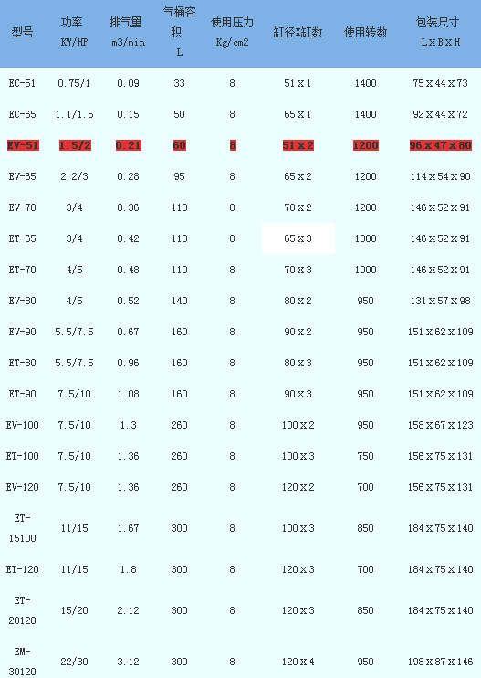The width and height of the screenshot is (481, 678).
Task: Click the EV-100 model name
Action: click(x=22, y=425)
